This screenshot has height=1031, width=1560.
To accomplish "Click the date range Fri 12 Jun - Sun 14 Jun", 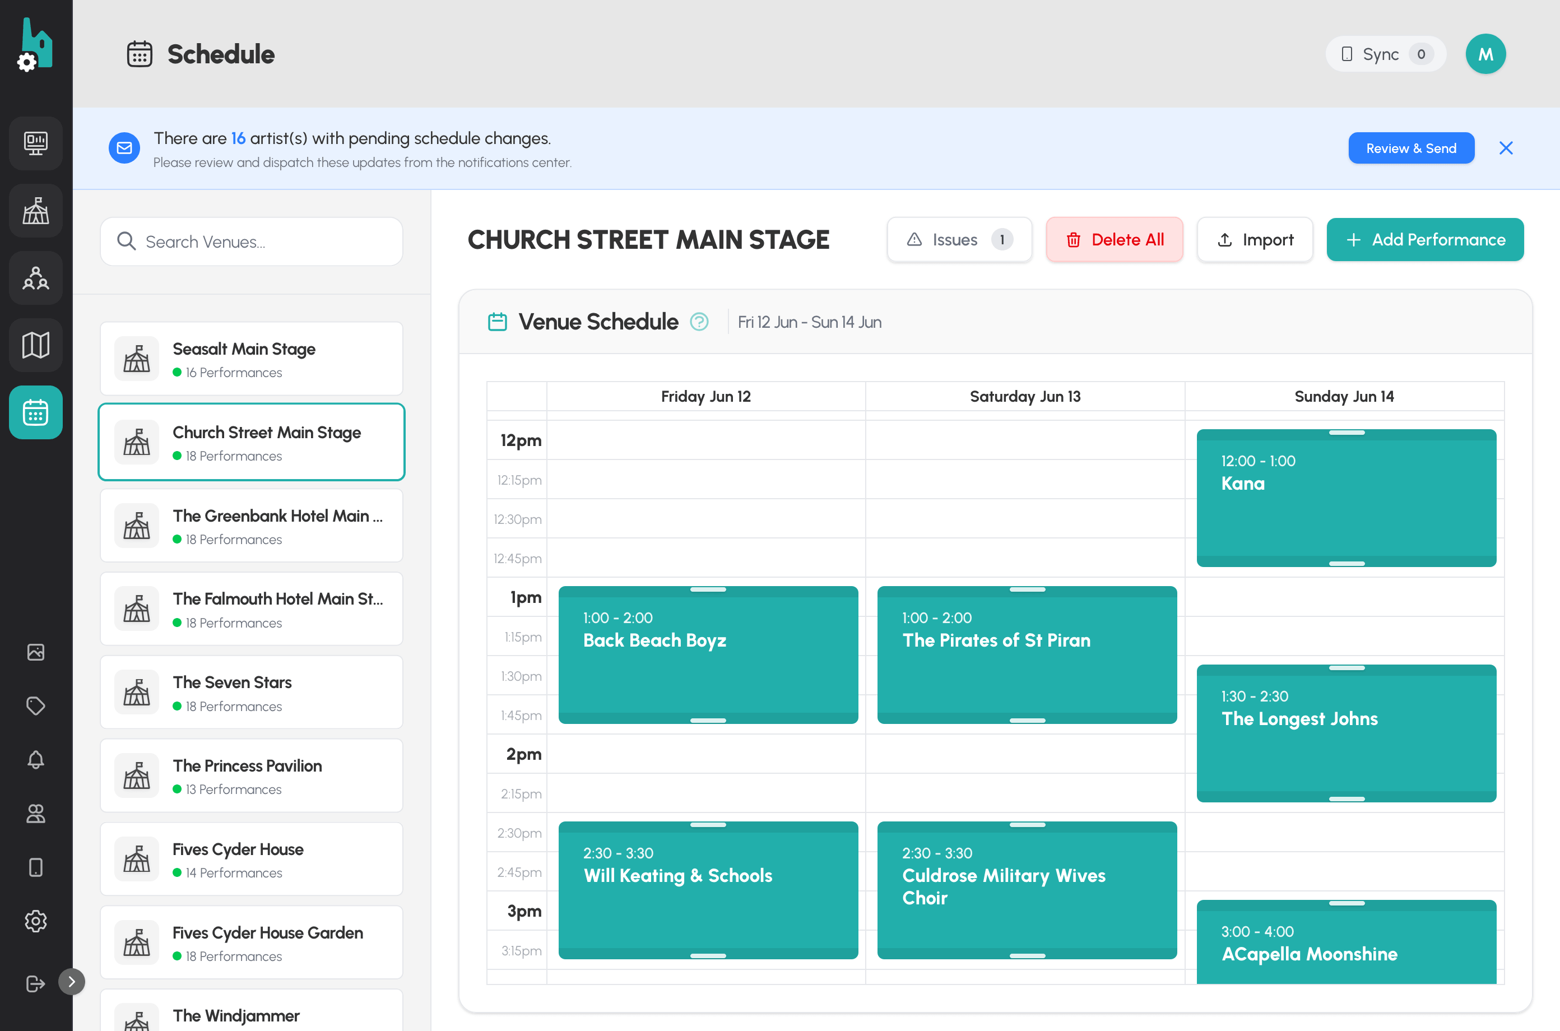I will [x=809, y=322].
